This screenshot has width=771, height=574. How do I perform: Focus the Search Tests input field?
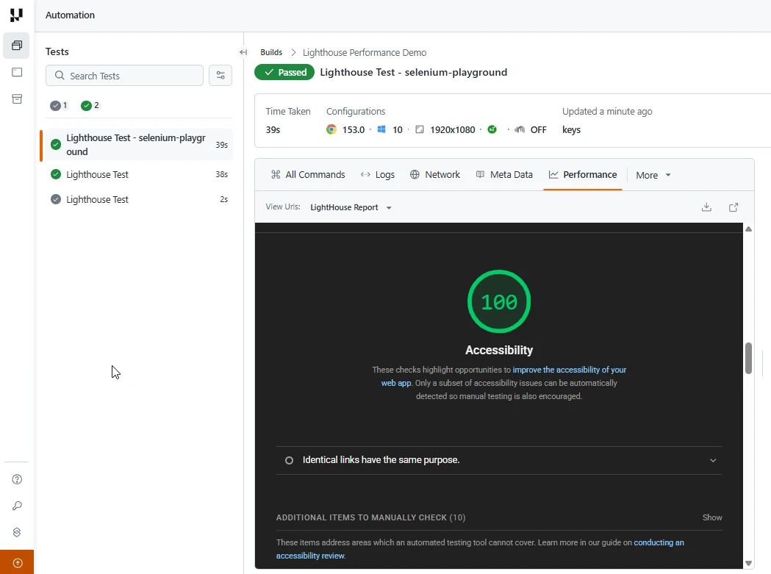coord(124,75)
